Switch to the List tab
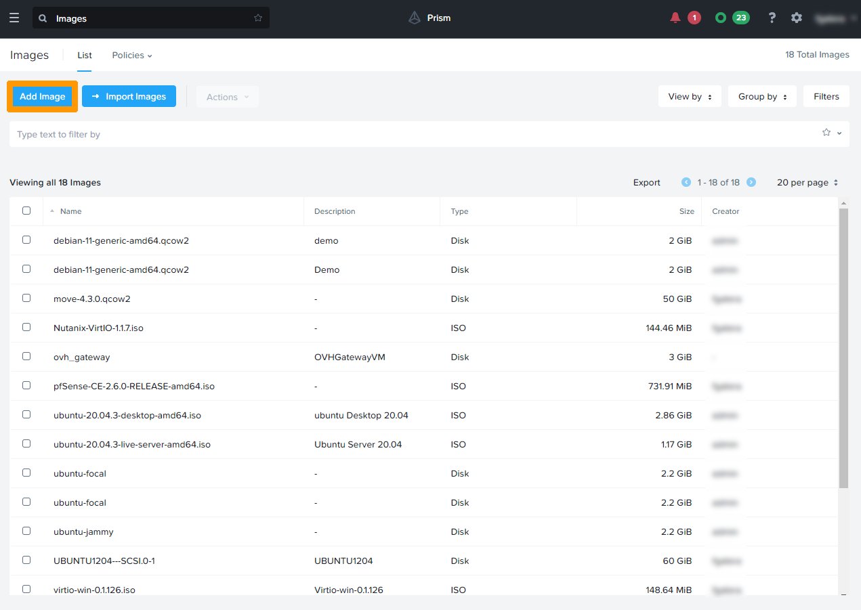Image resolution: width=861 pixels, height=610 pixels. pos(85,56)
